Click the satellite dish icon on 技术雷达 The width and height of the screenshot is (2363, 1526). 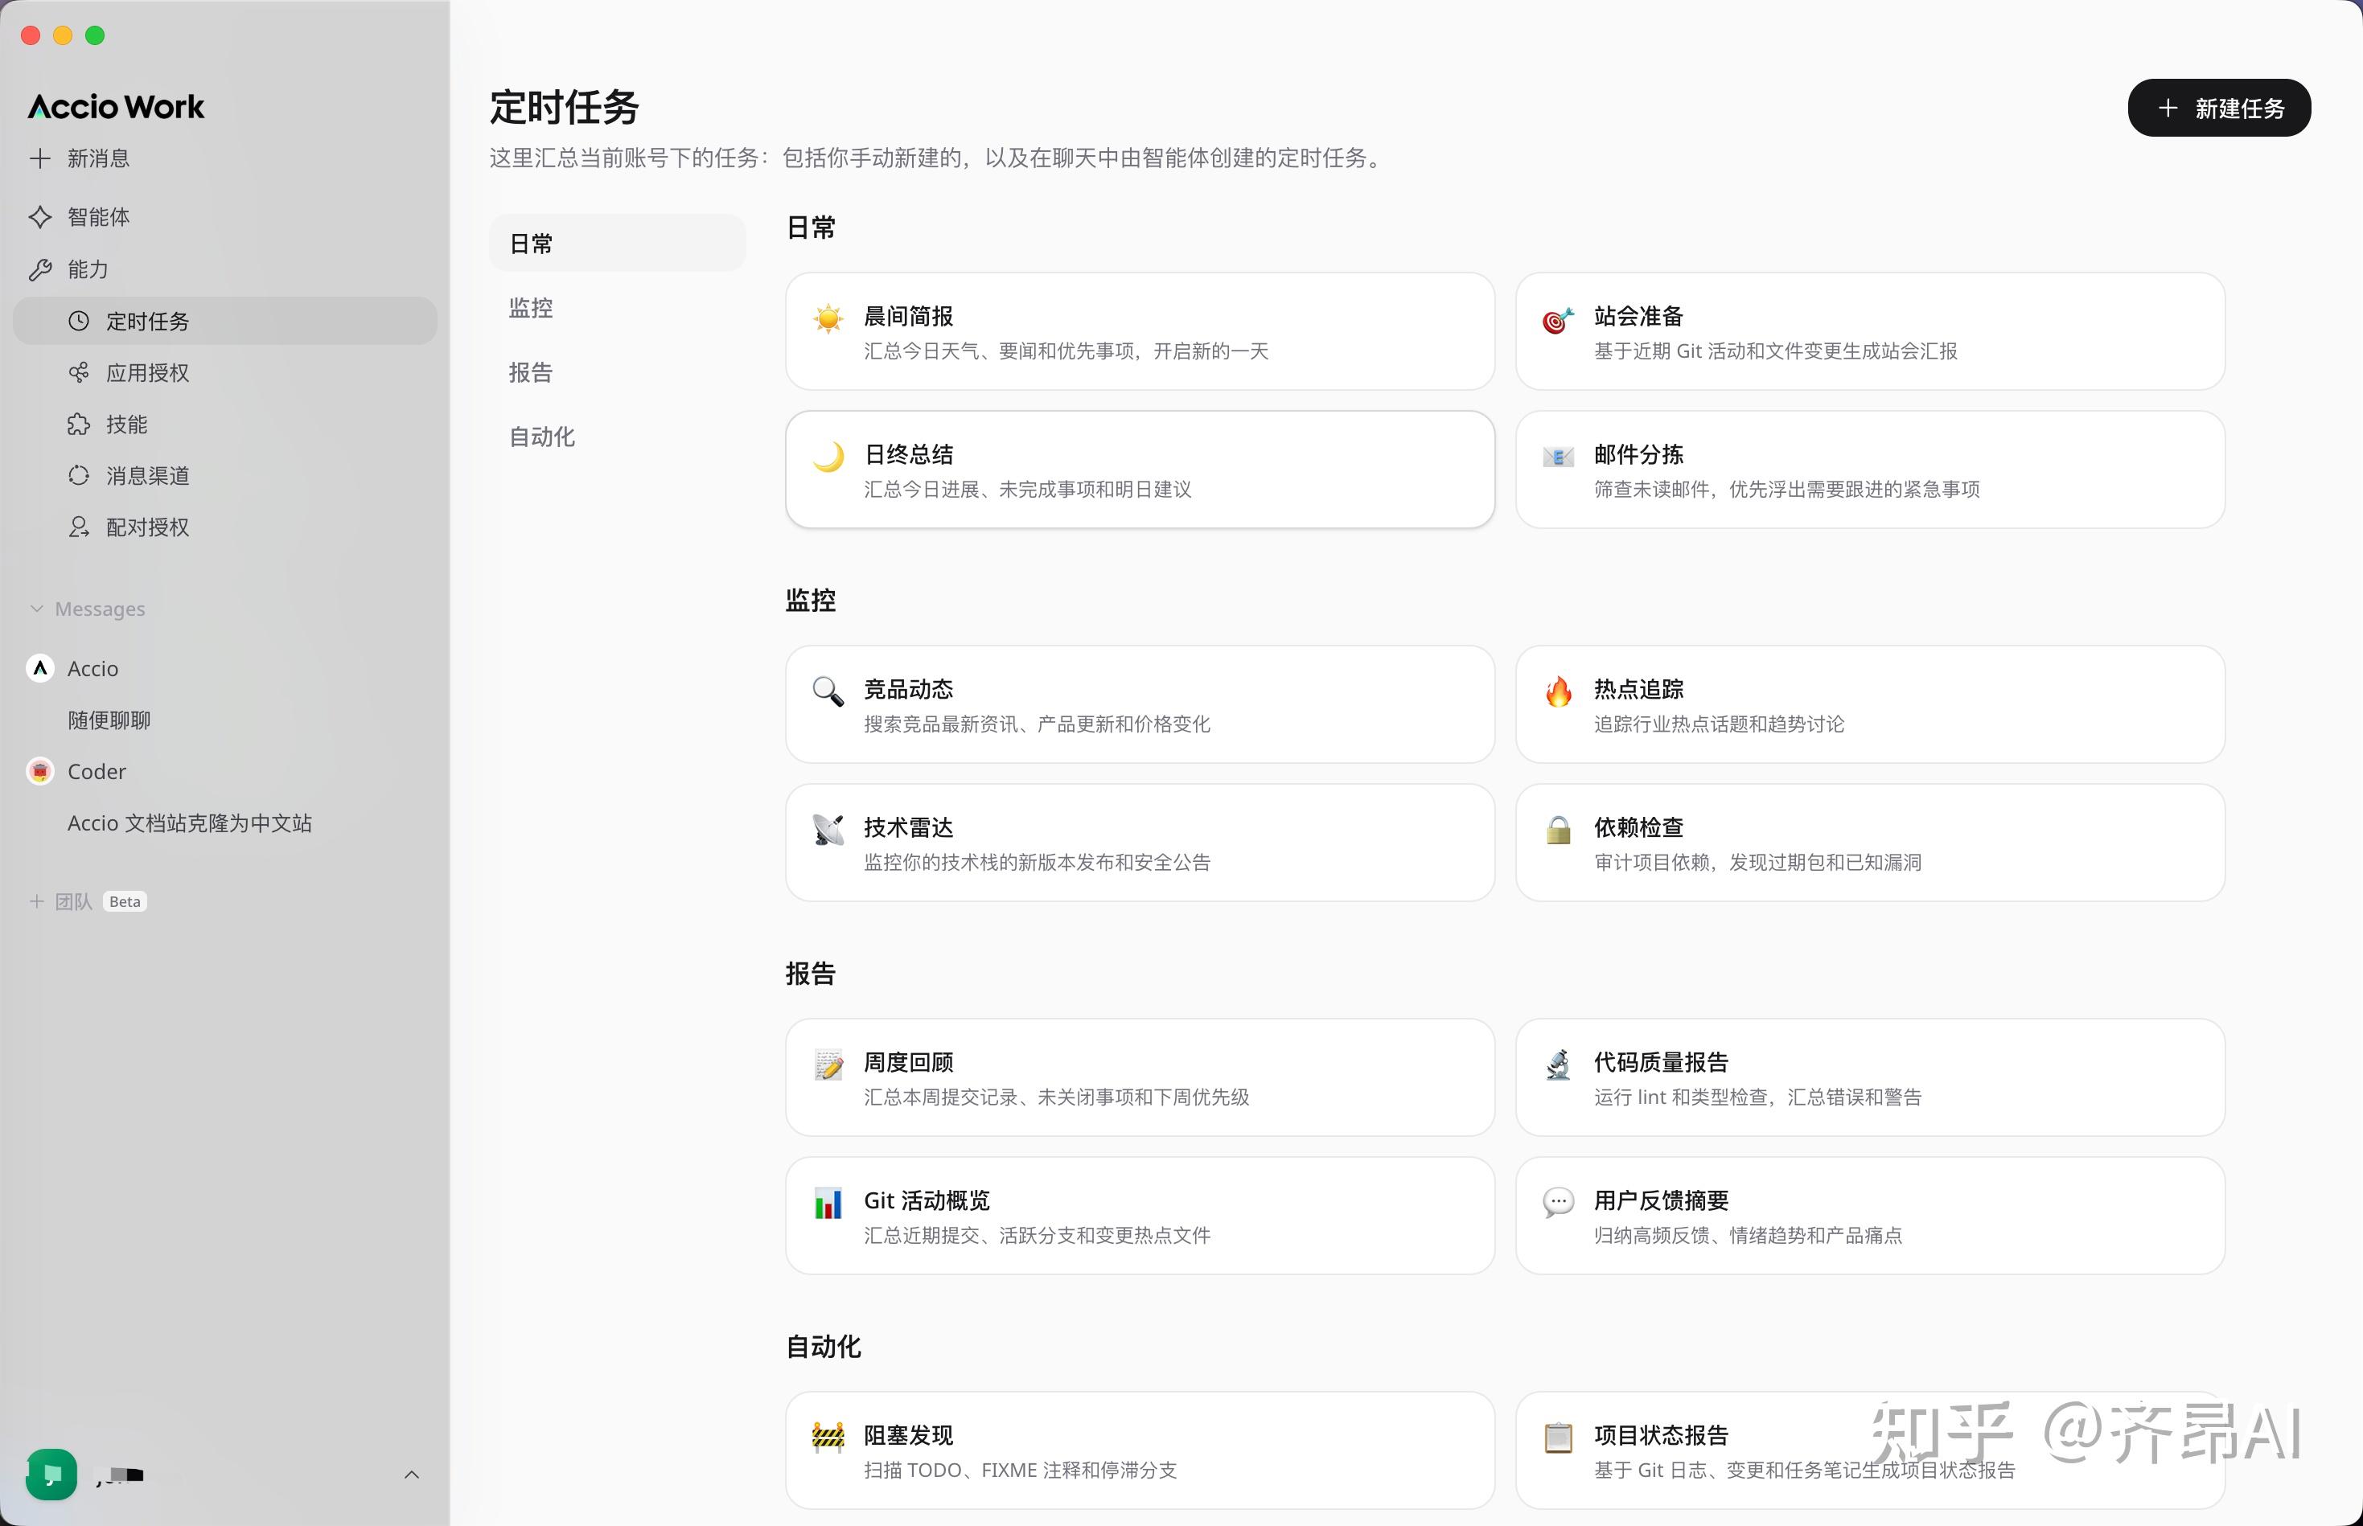(x=828, y=830)
